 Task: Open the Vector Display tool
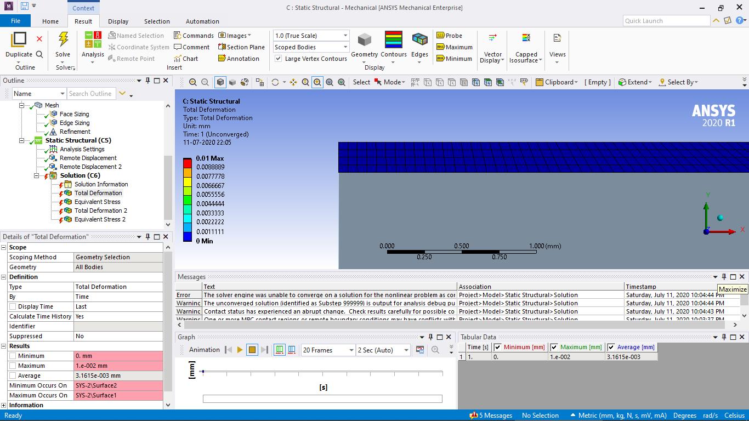(492, 47)
